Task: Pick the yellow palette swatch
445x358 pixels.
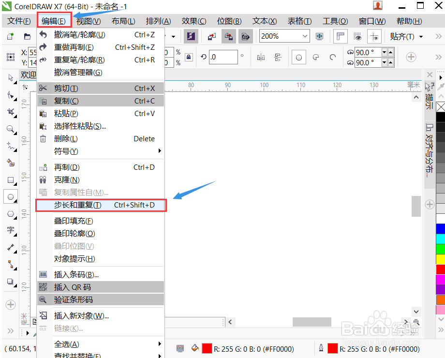Action: (441, 259)
